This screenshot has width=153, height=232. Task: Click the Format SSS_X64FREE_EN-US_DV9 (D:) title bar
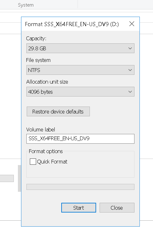coord(72,24)
